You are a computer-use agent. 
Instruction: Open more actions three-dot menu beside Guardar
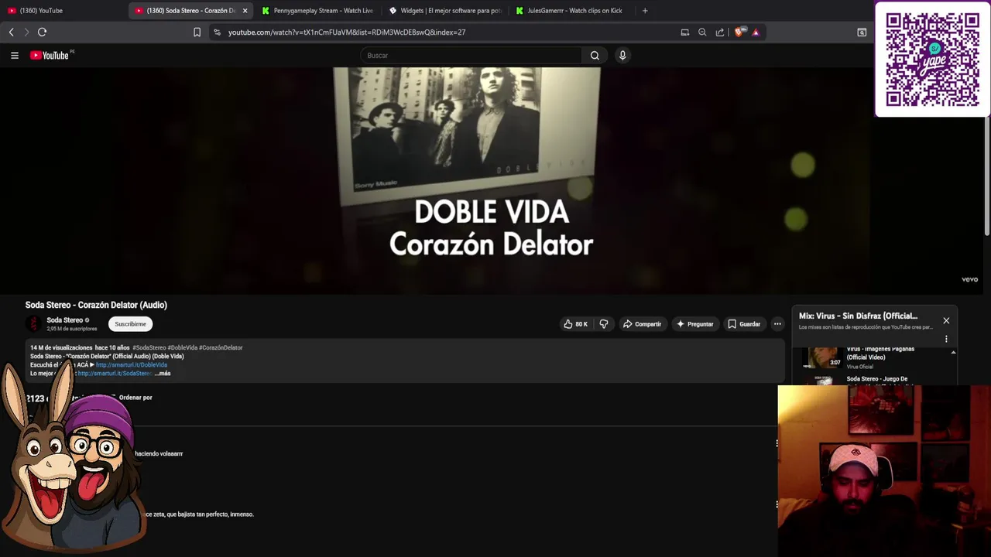777,324
